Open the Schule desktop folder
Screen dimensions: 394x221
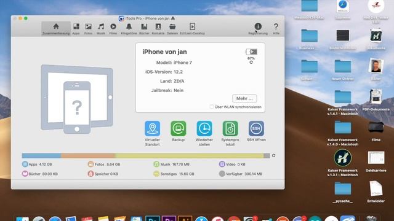(309, 66)
